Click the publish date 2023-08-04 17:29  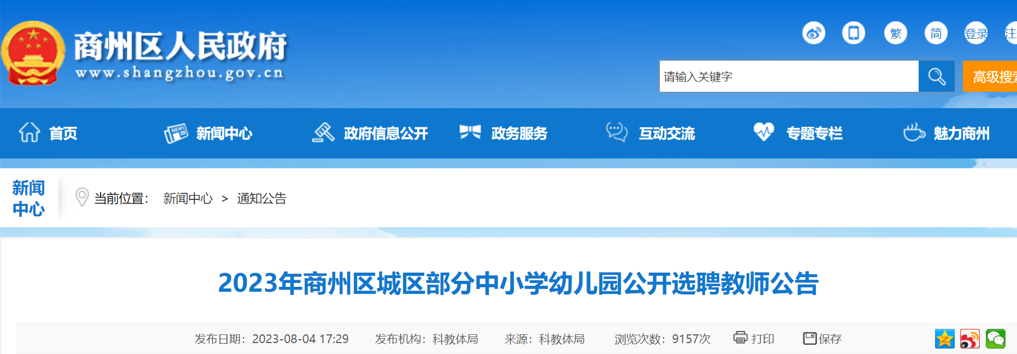[300, 339]
